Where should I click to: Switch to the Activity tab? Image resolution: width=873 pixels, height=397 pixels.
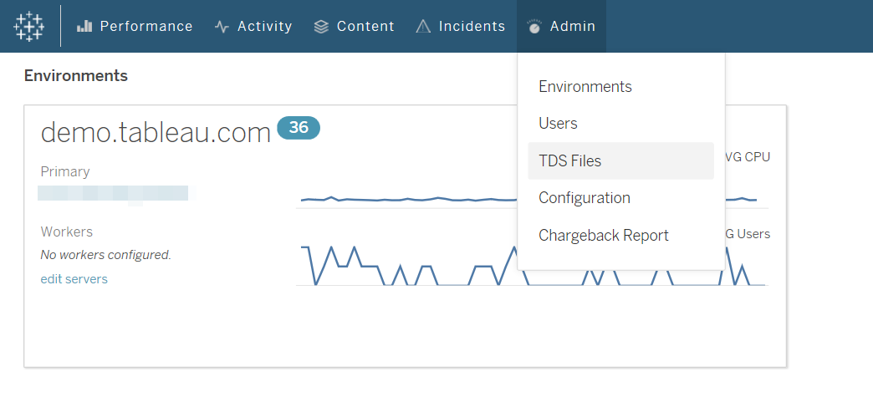[253, 26]
